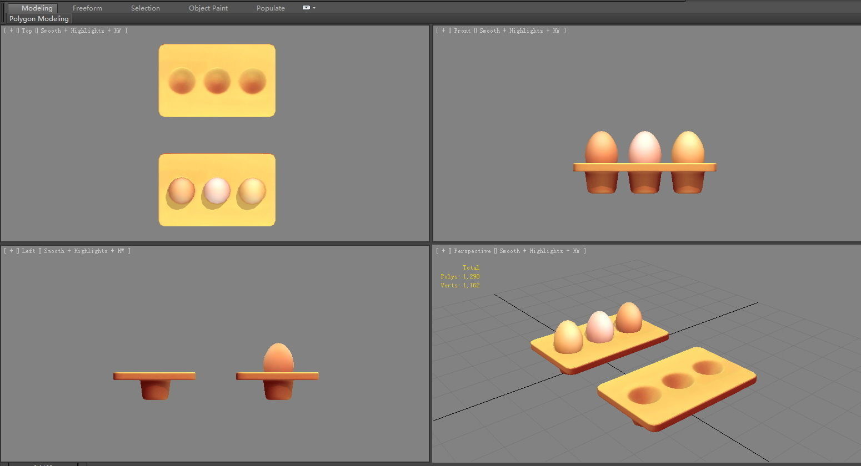The image size is (861, 466).
Task: Open the Left viewport Smooth + Highlights shading menu
Action: (84, 251)
